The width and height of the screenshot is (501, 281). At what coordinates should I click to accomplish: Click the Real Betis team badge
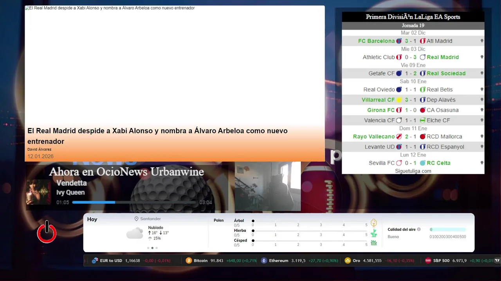[423, 89]
